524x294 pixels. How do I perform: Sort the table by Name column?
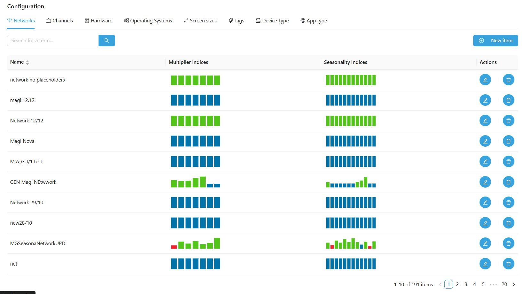click(x=27, y=62)
